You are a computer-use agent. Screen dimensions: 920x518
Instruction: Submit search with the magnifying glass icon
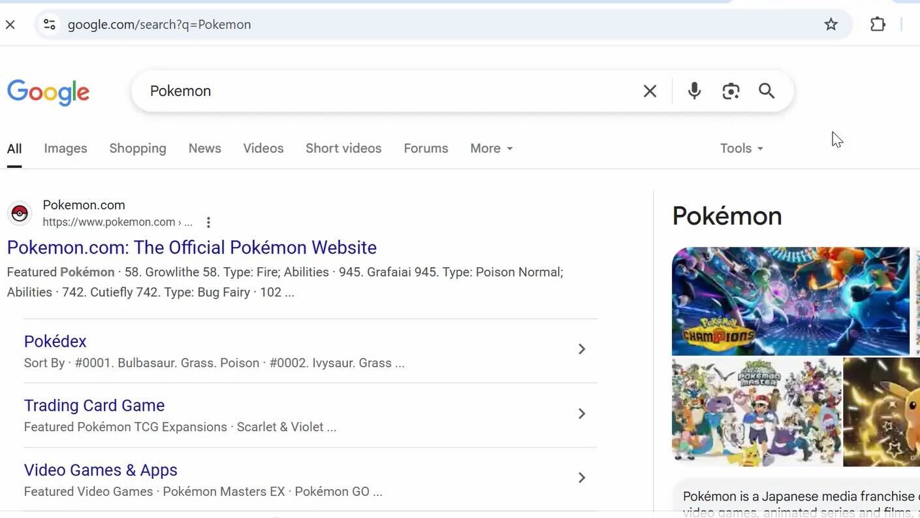coord(767,91)
